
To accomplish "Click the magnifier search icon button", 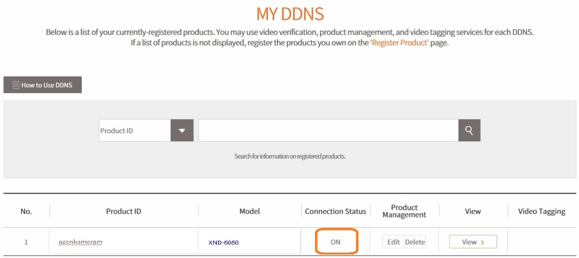I will click(x=469, y=130).
